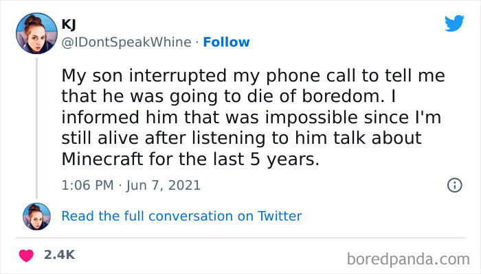481x274 pixels.
Task: Click the word Twitter in conversation link
Action: [x=280, y=216]
